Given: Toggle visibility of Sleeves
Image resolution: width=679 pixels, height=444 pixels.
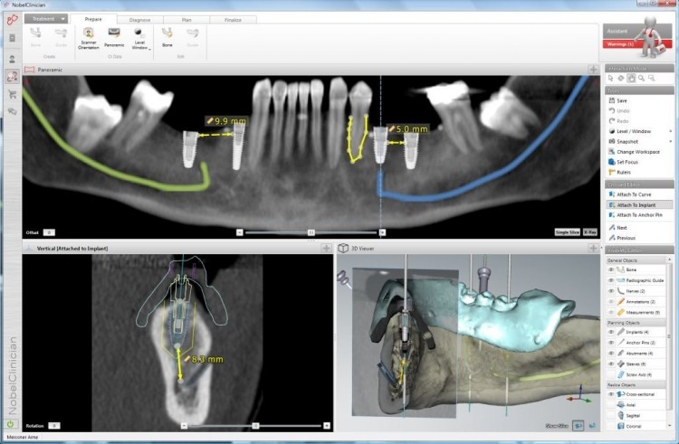Looking at the screenshot, I should coord(611,364).
